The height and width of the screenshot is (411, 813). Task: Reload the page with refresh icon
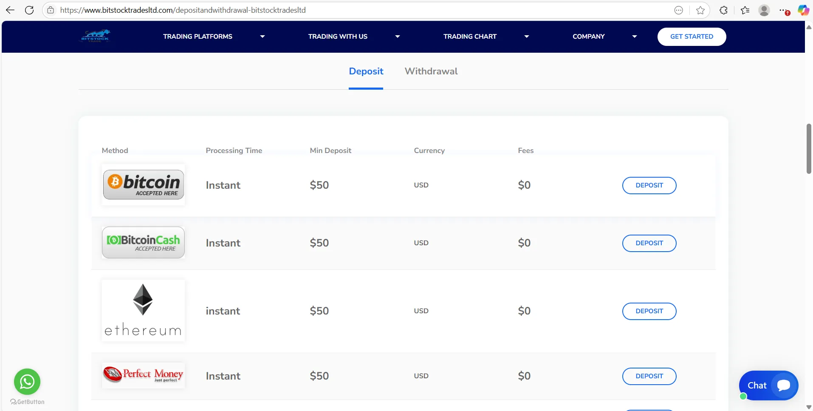click(29, 10)
